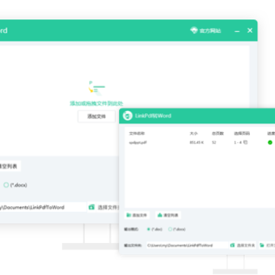Select the pdf file row by its file name

point(137,142)
